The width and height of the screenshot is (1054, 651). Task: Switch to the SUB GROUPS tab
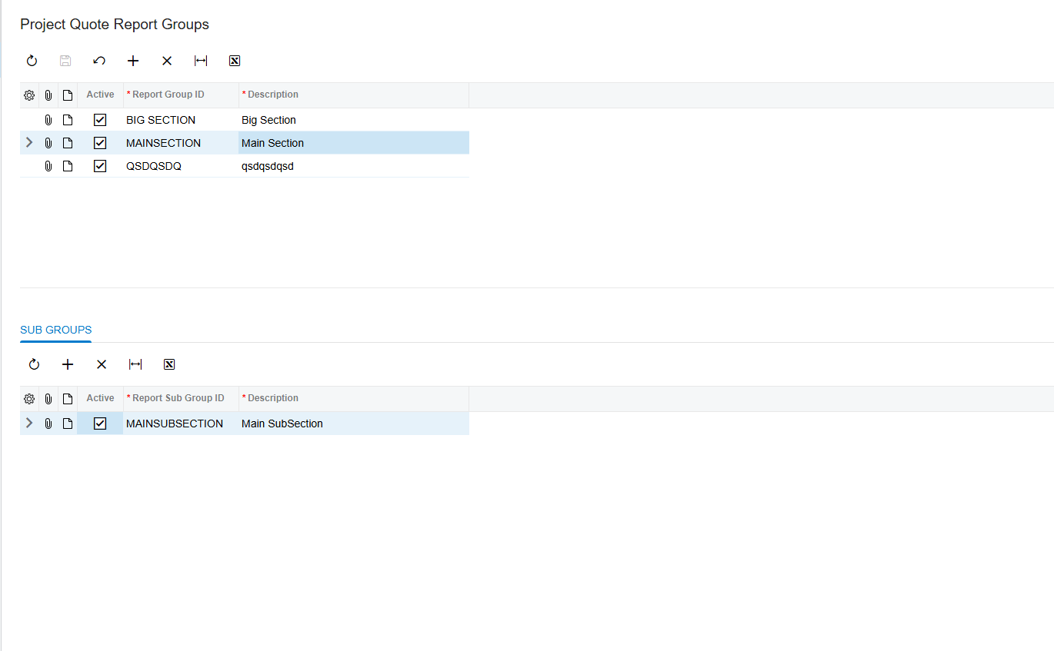[x=55, y=330]
